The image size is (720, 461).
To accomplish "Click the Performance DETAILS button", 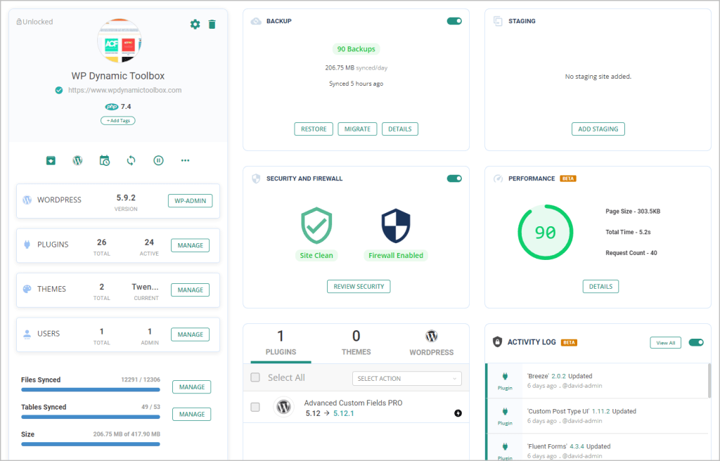I will tap(600, 287).
